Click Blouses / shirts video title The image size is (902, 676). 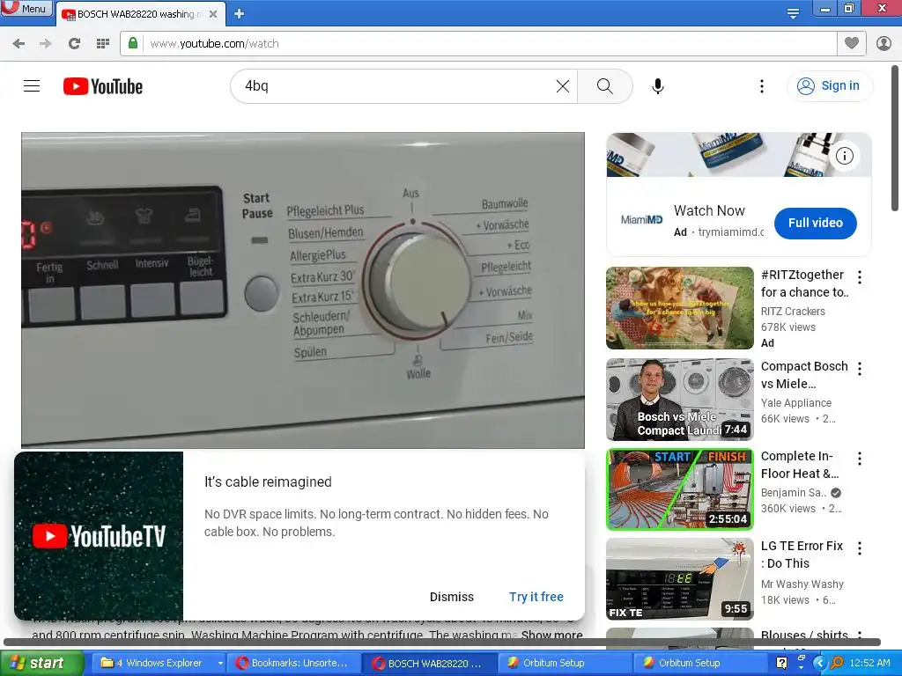tap(804, 636)
